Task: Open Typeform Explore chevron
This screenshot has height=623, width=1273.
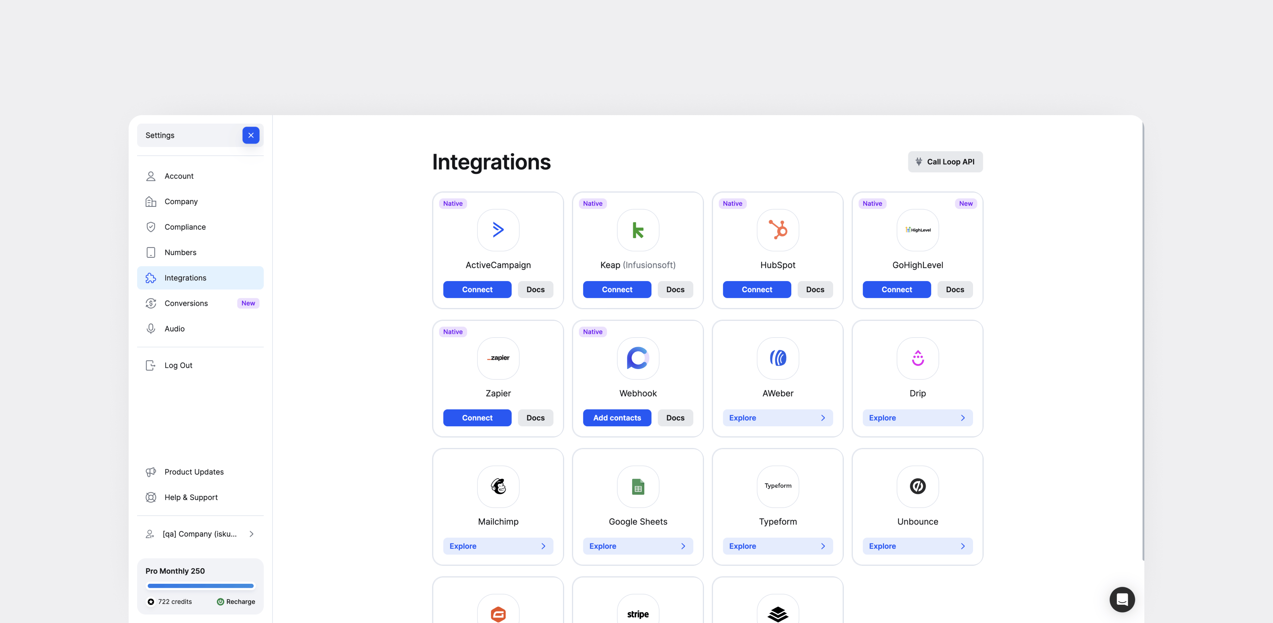Action: click(x=823, y=546)
